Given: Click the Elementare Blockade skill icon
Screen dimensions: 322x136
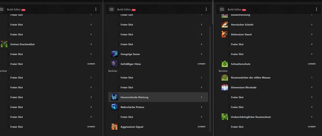Looking at the screenshot, I should tap(225, 87).
